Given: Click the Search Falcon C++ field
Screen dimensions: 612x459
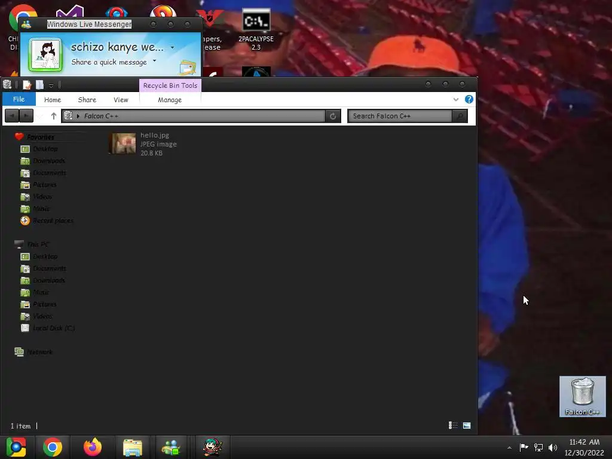Looking at the screenshot, I should 400,116.
